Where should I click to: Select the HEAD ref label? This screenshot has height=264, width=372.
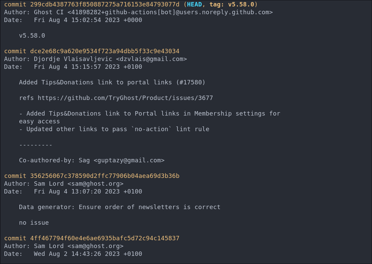(x=194, y=4)
